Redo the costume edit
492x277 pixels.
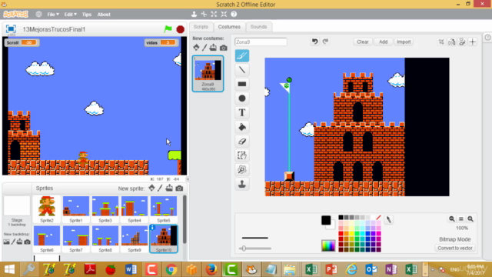coord(326,42)
